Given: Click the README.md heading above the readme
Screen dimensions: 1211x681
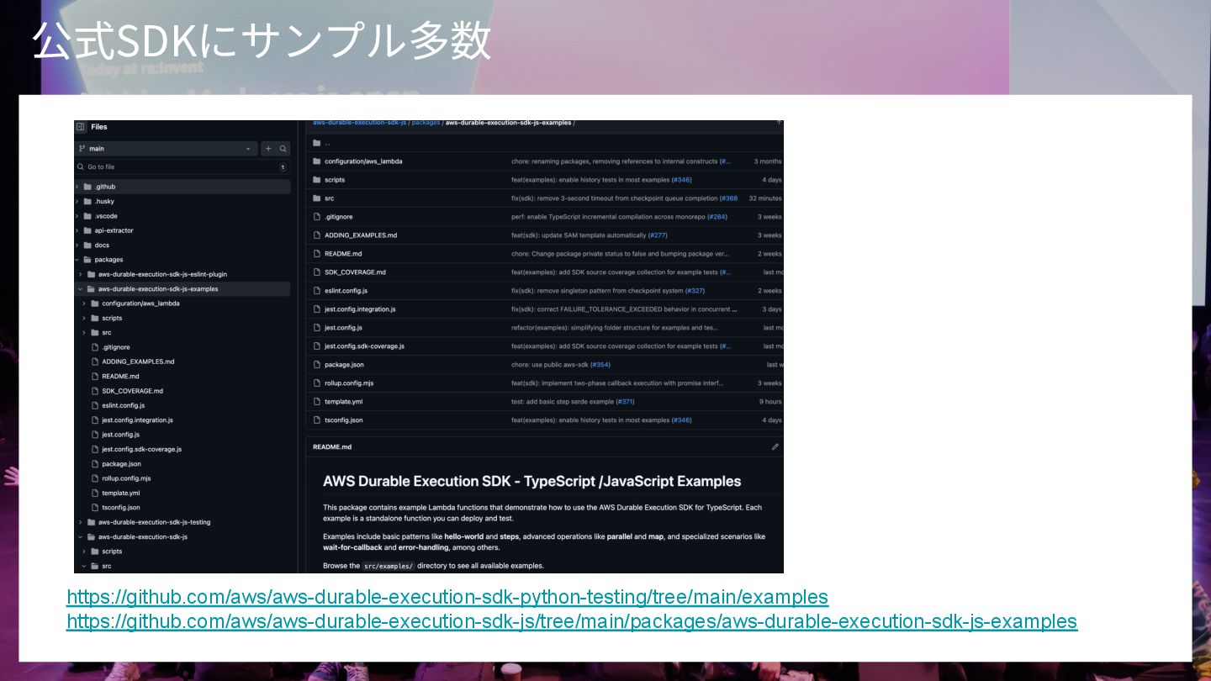Looking at the screenshot, I should pyautogui.click(x=332, y=447).
